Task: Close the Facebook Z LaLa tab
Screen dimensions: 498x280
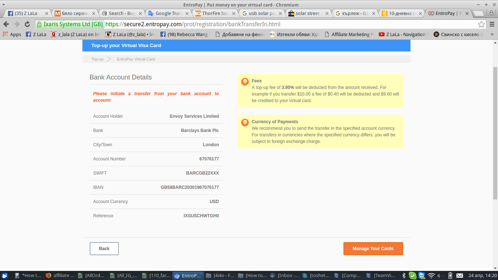Action: tap(46, 13)
